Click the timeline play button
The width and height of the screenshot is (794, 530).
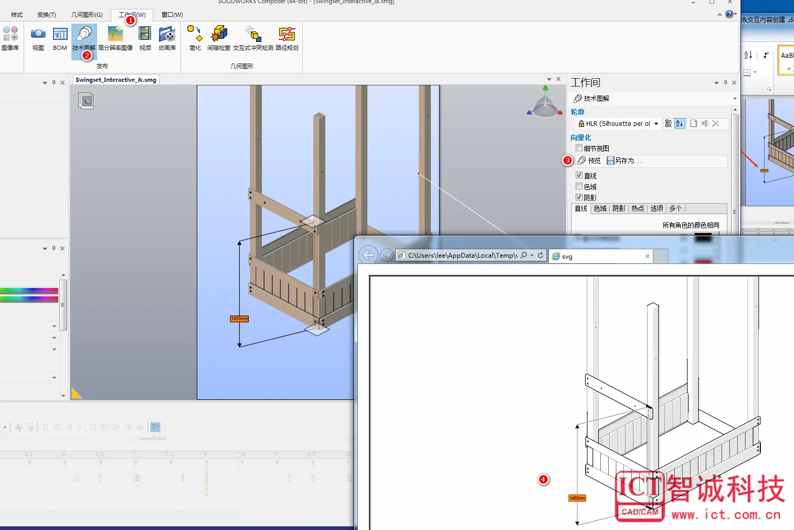coord(80,427)
